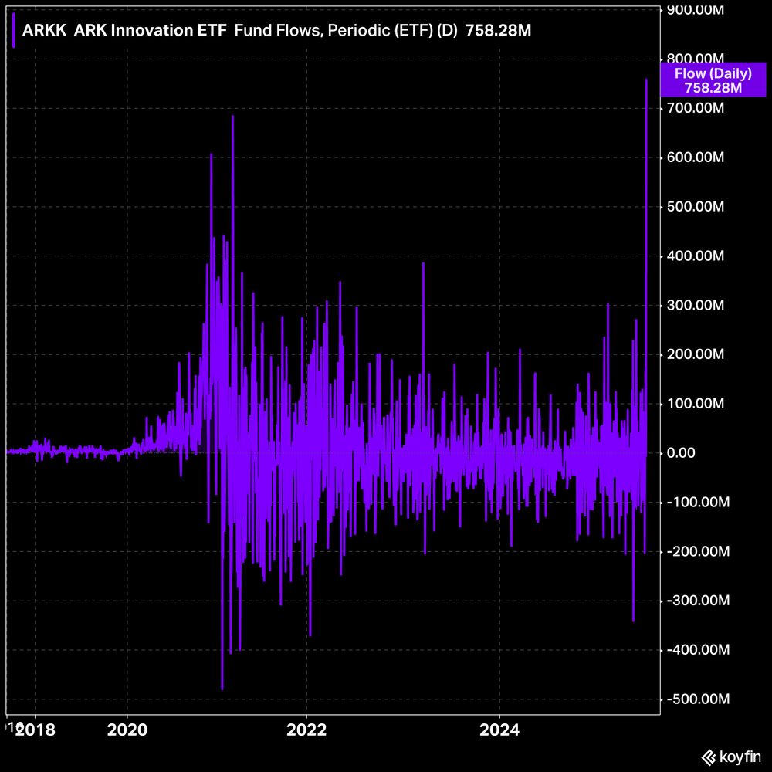Click the 400.00M y-axis label
The height and width of the screenshot is (772, 772).
pyautogui.click(x=696, y=256)
